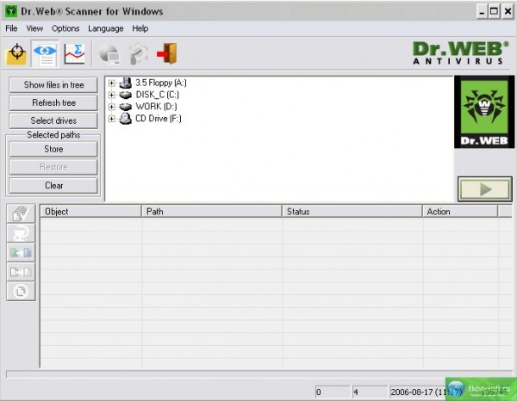The width and height of the screenshot is (517, 401).
Task: Click the status bar value 4
Action: pos(370,392)
